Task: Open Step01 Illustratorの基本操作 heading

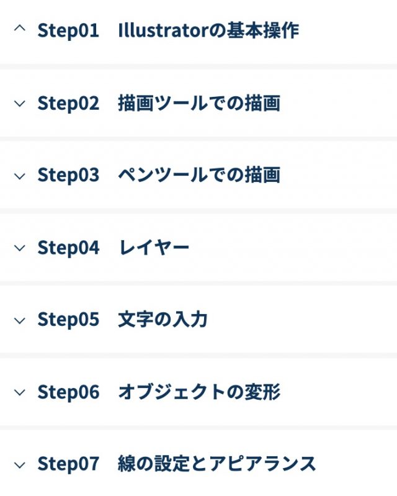Action: 208,30
